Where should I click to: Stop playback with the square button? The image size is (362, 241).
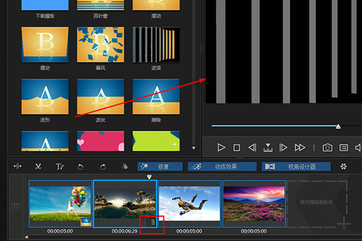coord(237,147)
